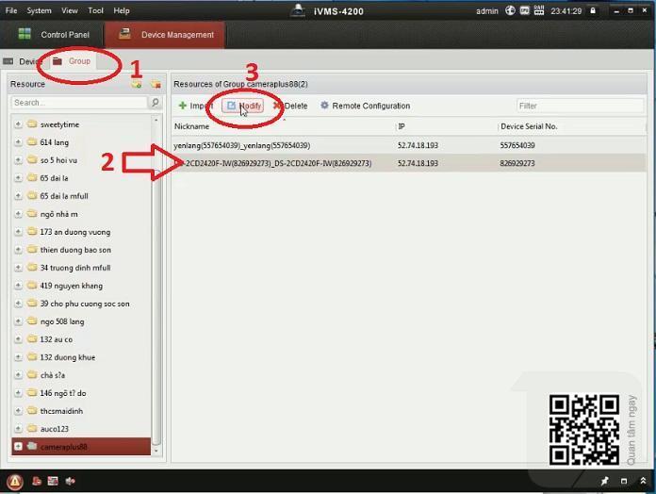Open the Tool menu
Viewport: 656px width, 494px height.
pyautogui.click(x=95, y=10)
